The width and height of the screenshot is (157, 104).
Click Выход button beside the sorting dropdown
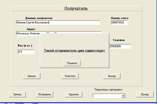145,94
